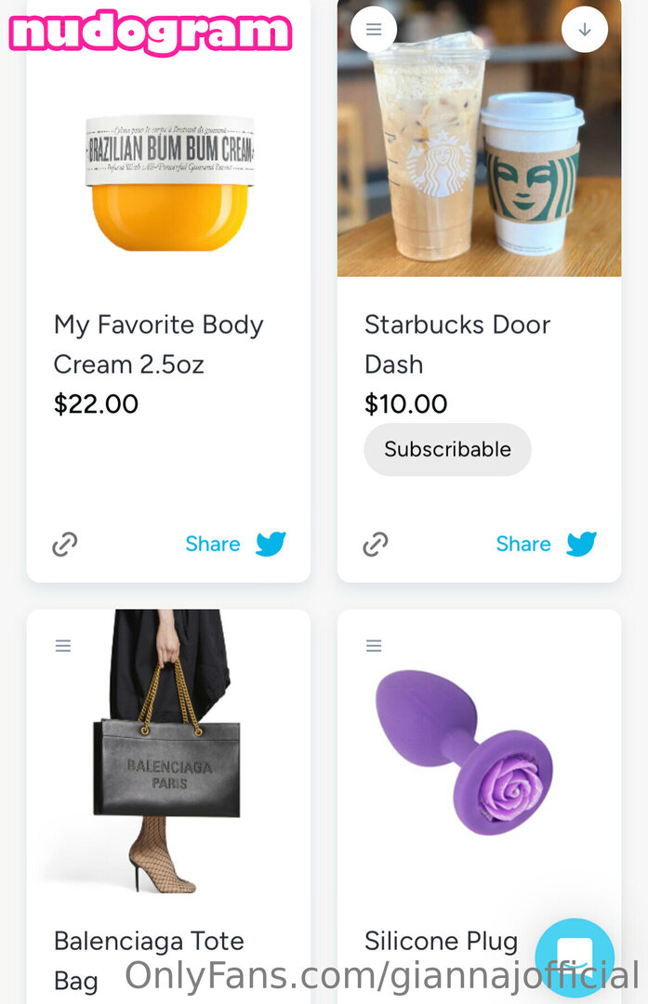648x1004 pixels.
Task: Click the nudogram logo
Action: [x=151, y=33]
